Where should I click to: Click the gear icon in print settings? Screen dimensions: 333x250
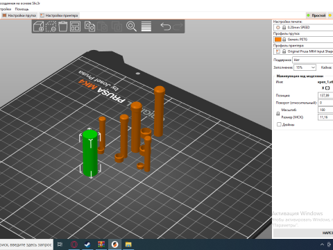click(278, 27)
